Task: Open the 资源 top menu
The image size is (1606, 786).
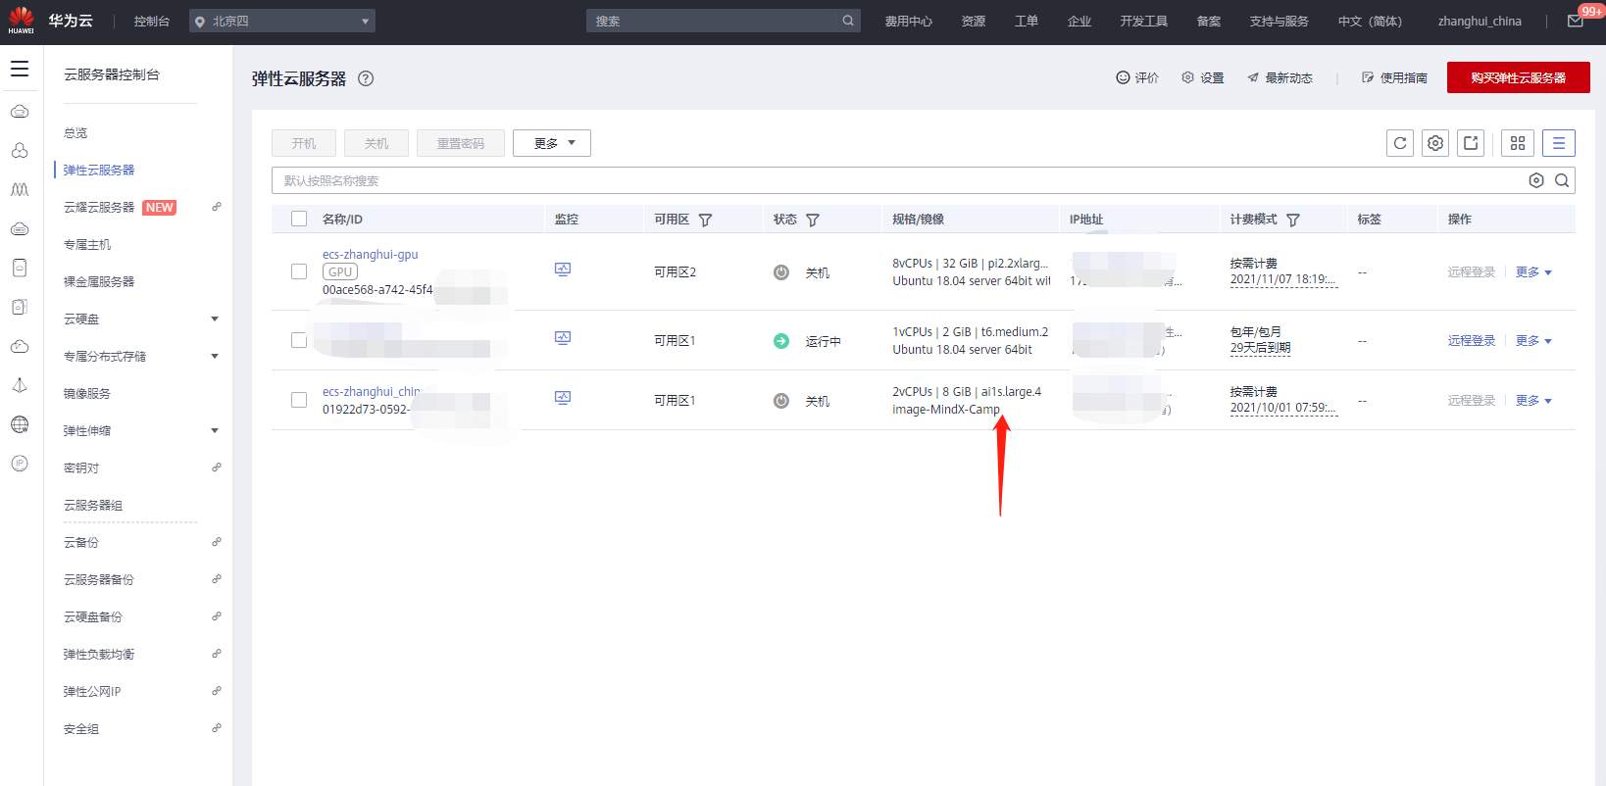Action: pyautogui.click(x=974, y=21)
